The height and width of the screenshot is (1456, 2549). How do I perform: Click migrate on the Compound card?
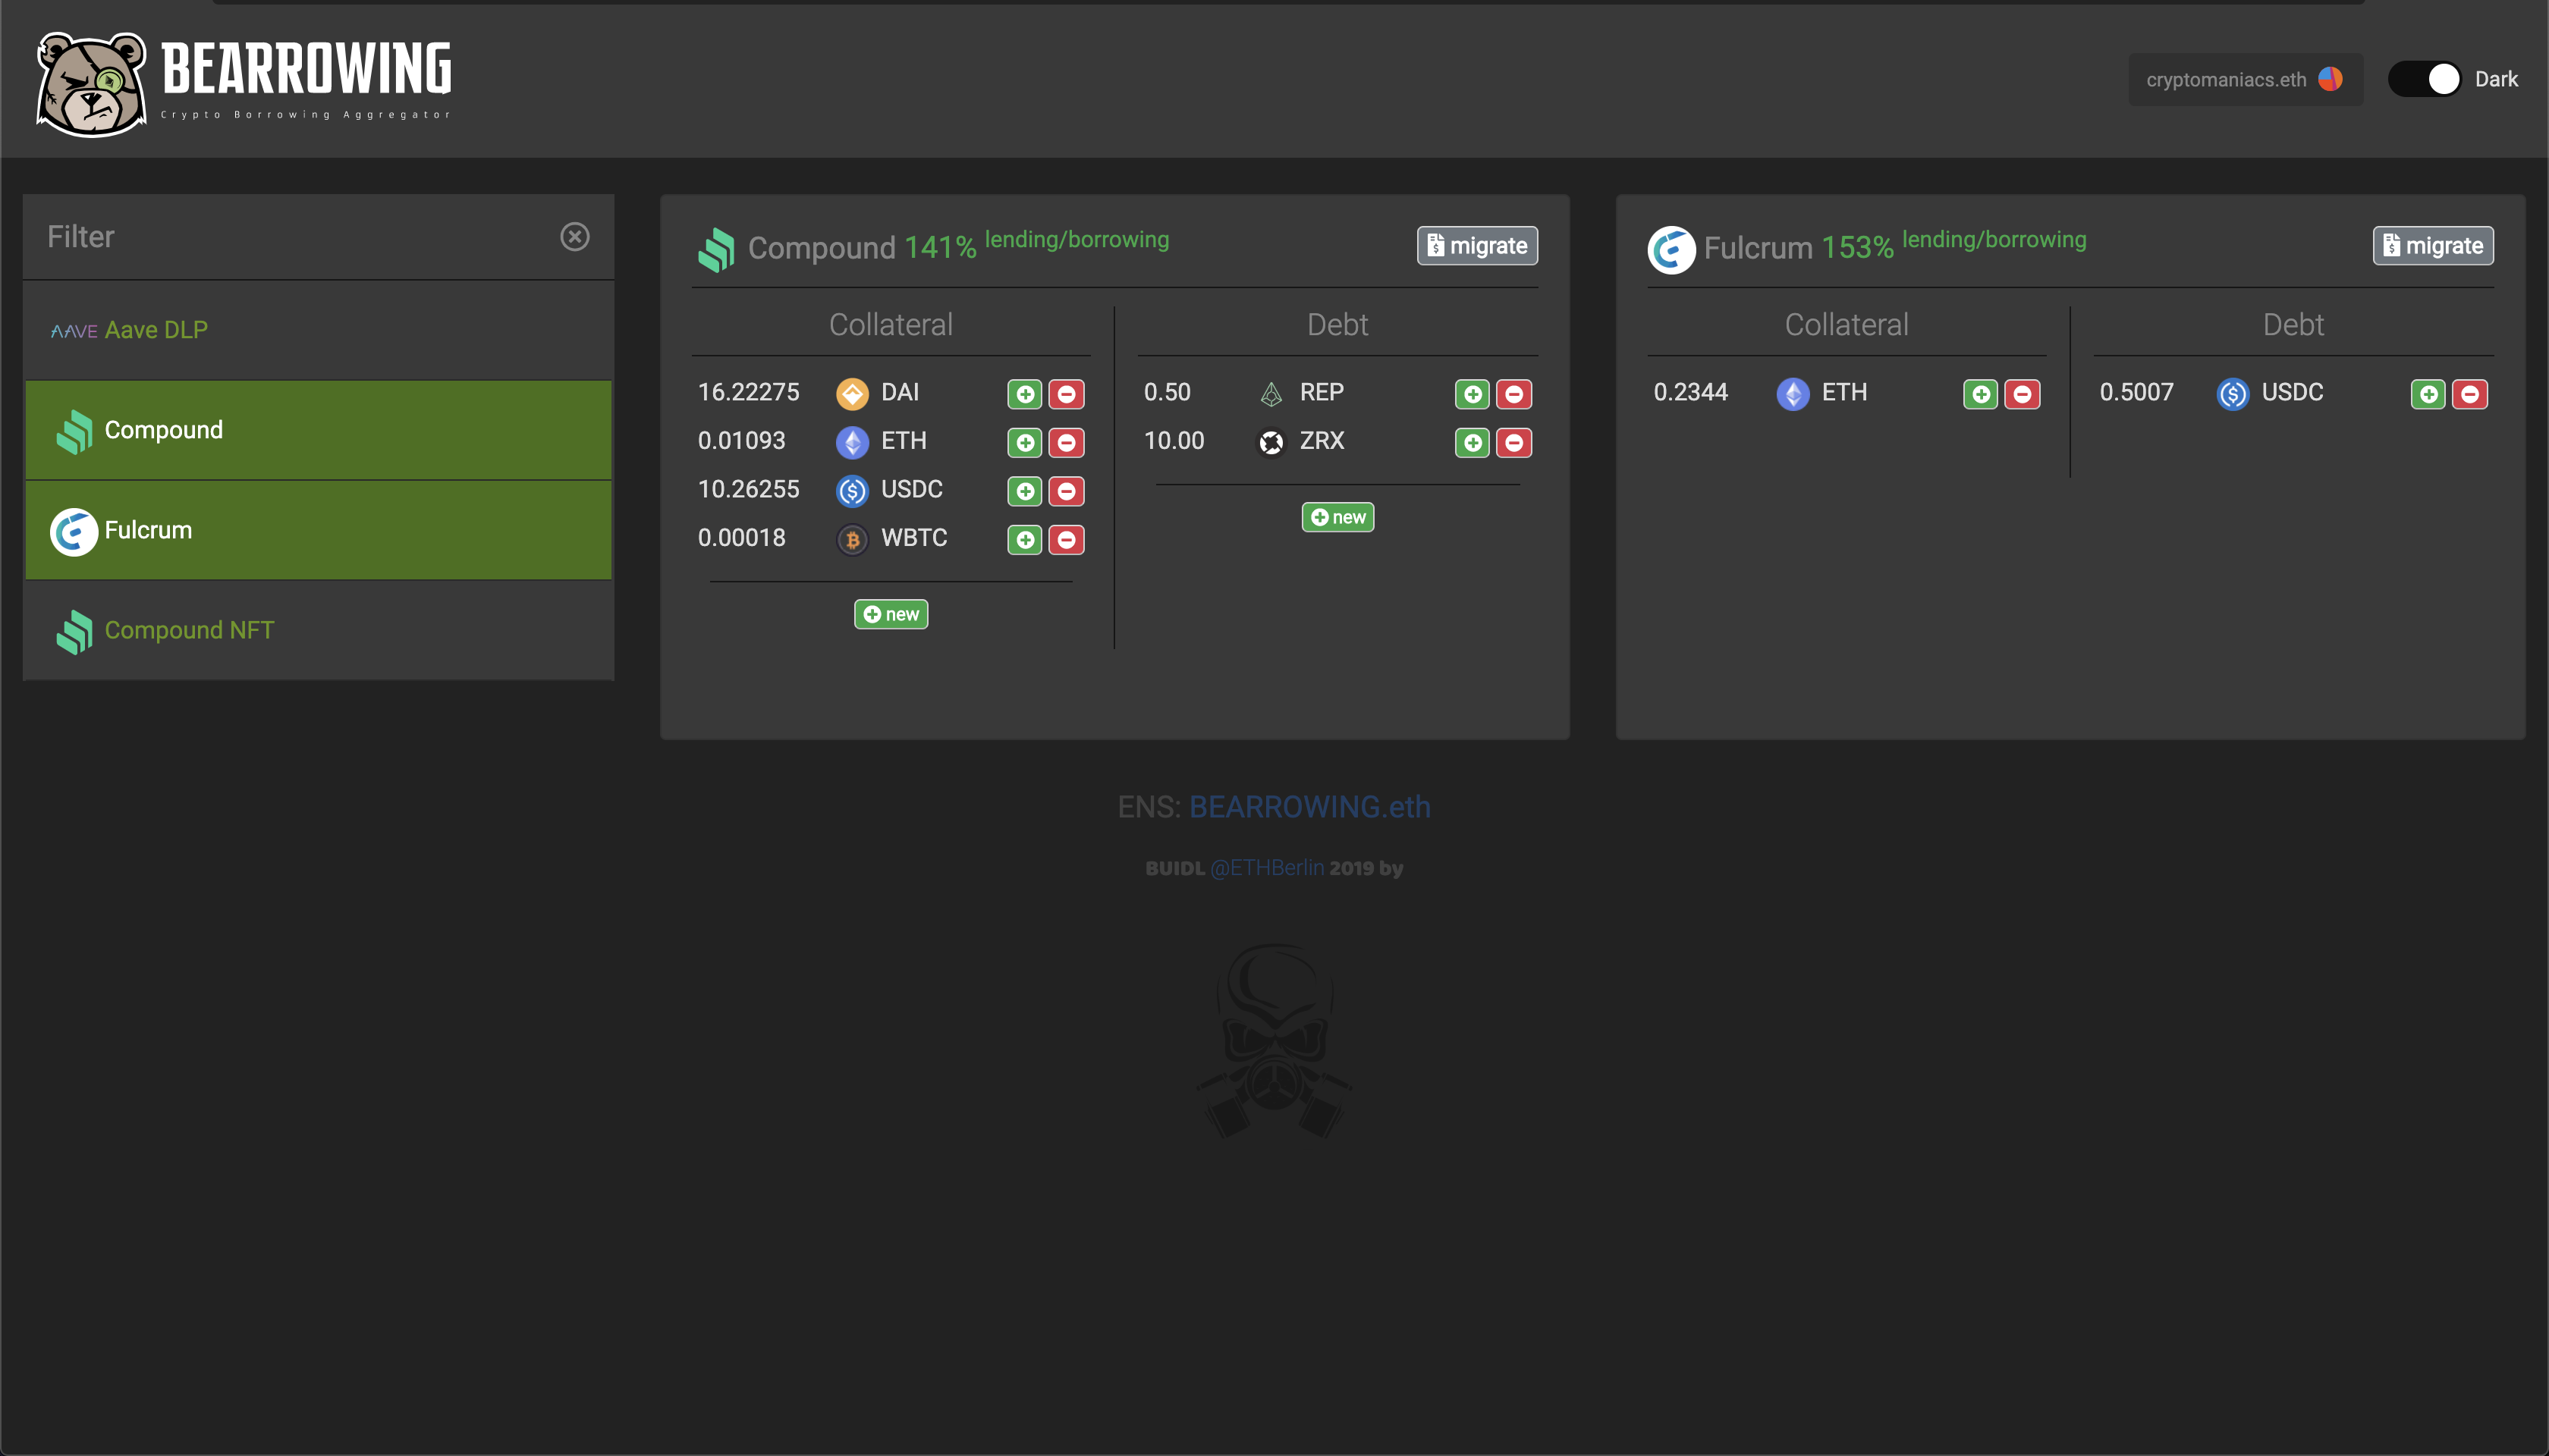click(1476, 246)
